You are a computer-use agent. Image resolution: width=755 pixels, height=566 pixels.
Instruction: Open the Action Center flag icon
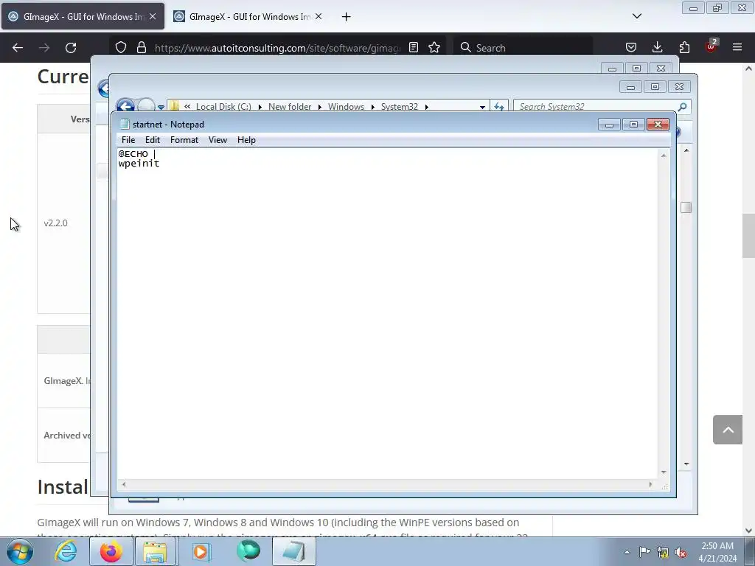pyautogui.click(x=644, y=552)
